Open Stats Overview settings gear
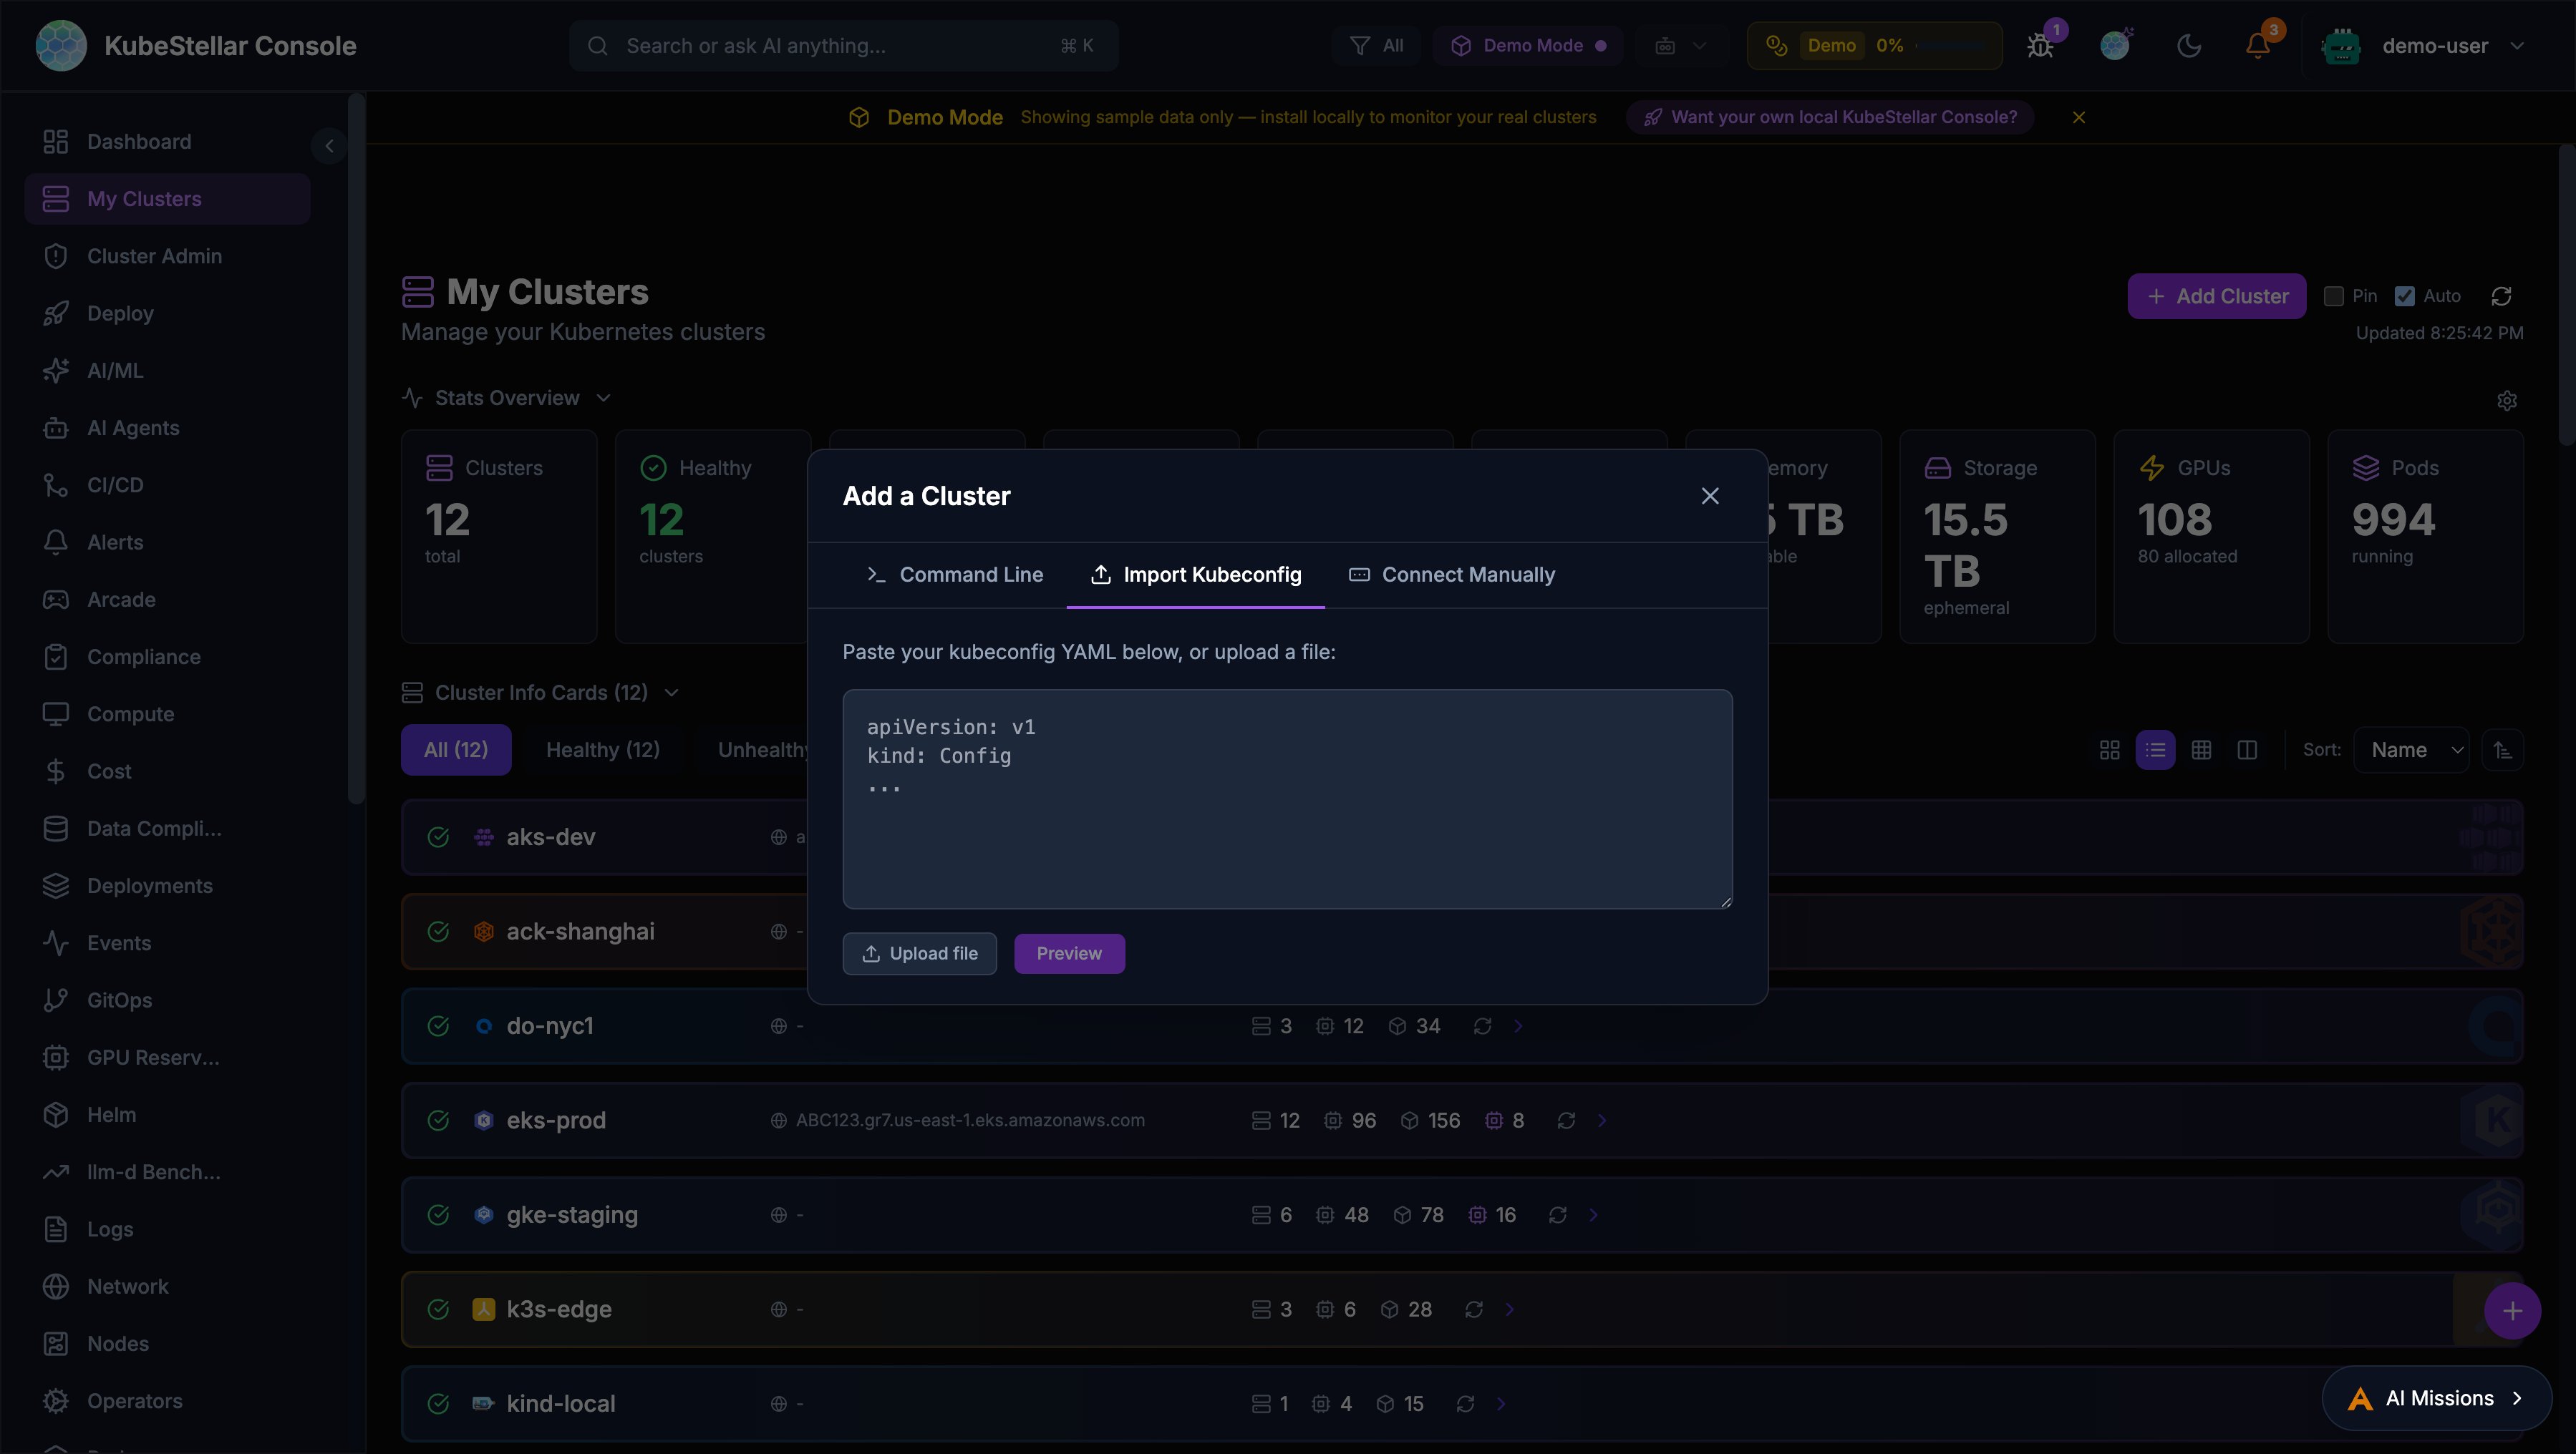The width and height of the screenshot is (2576, 1454). (x=2508, y=401)
